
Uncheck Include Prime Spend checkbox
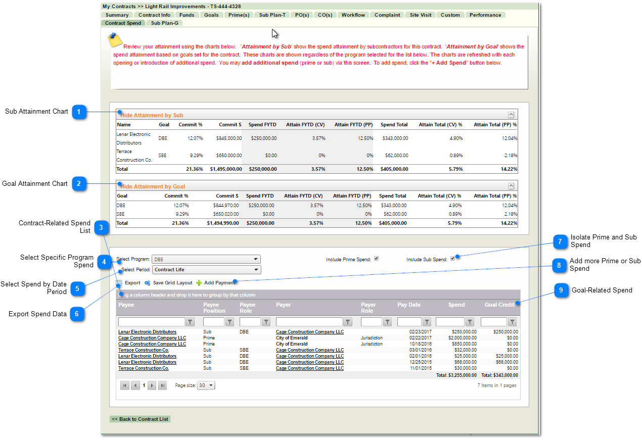(x=376, y=259)
